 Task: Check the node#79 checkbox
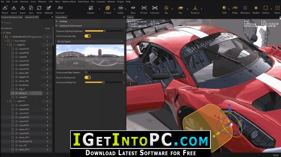[x=11, y=101]
